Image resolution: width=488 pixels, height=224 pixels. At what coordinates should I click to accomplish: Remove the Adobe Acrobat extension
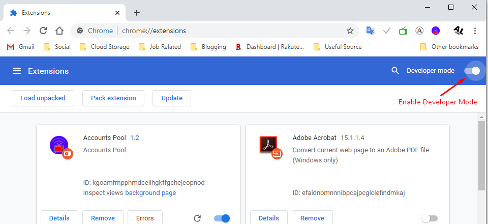(312, 218)
